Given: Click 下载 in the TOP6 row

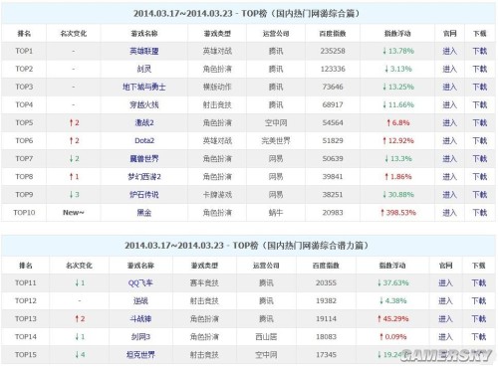Looking at the screenshot, I should 480,140.
